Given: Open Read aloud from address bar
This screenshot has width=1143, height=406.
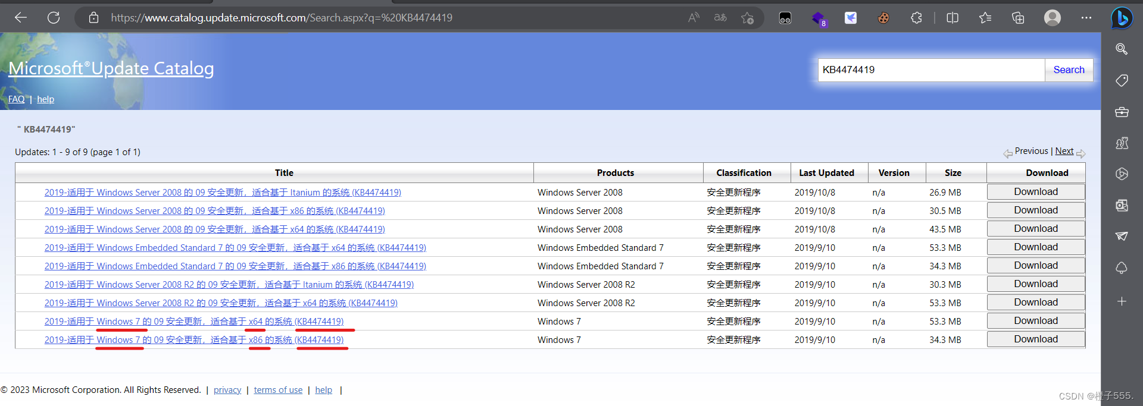Looking at the screenshot, I should coord(694,18).
